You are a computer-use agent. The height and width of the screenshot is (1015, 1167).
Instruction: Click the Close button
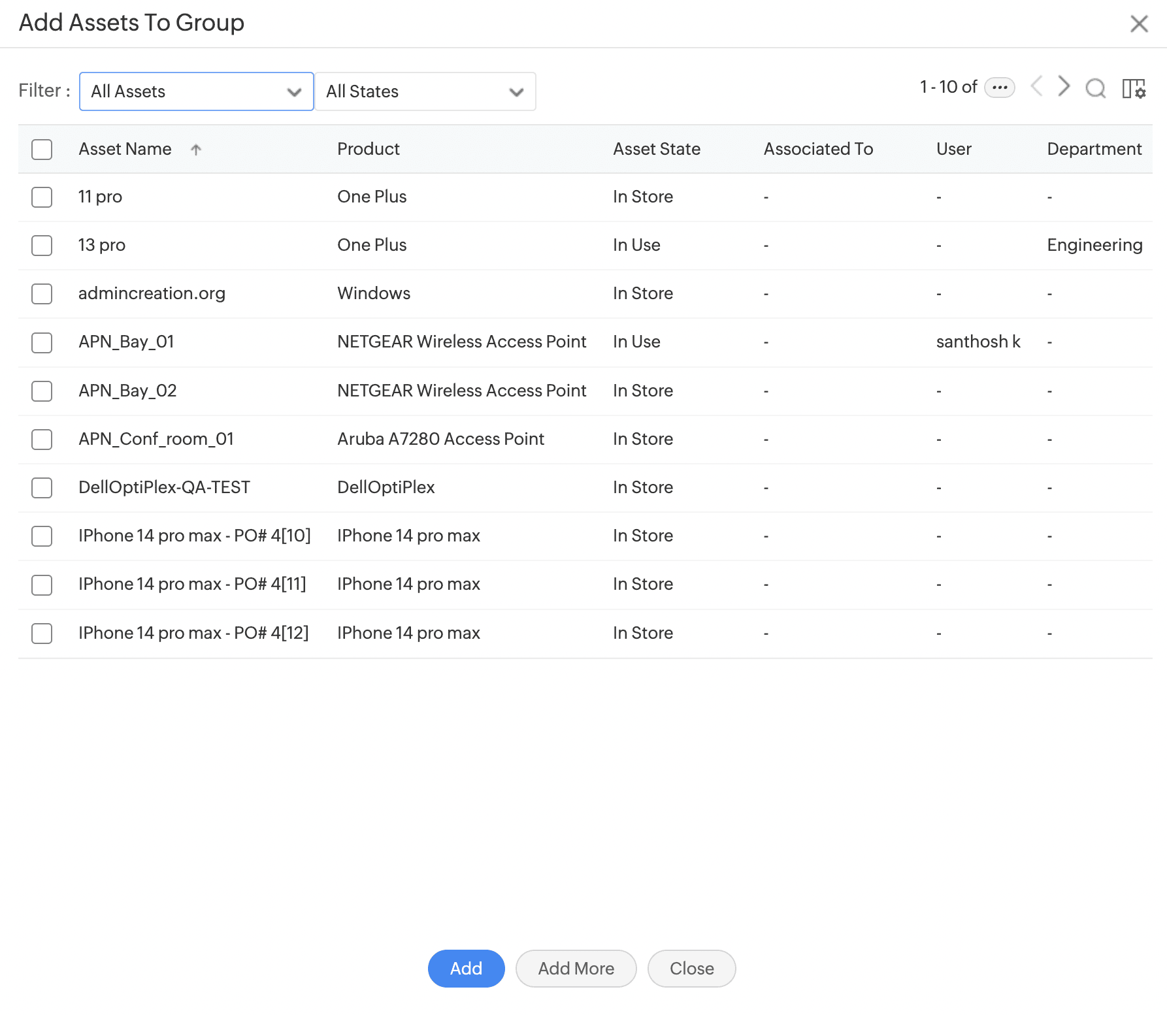[x=691, y=969]
